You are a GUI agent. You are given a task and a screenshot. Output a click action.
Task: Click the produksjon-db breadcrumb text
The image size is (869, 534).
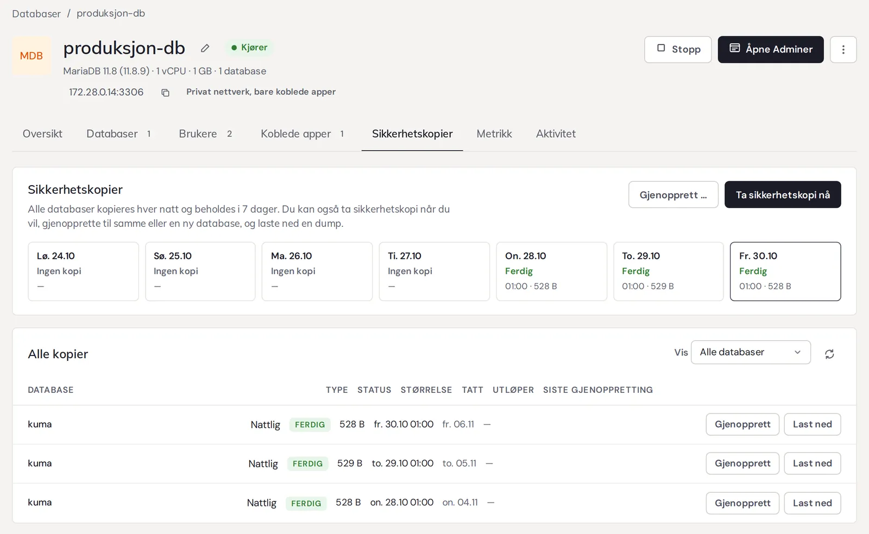click(x=111, y=14)
